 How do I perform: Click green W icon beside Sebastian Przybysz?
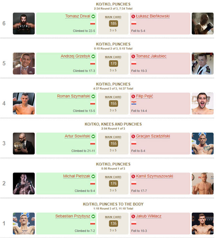(x=93, y=216)
